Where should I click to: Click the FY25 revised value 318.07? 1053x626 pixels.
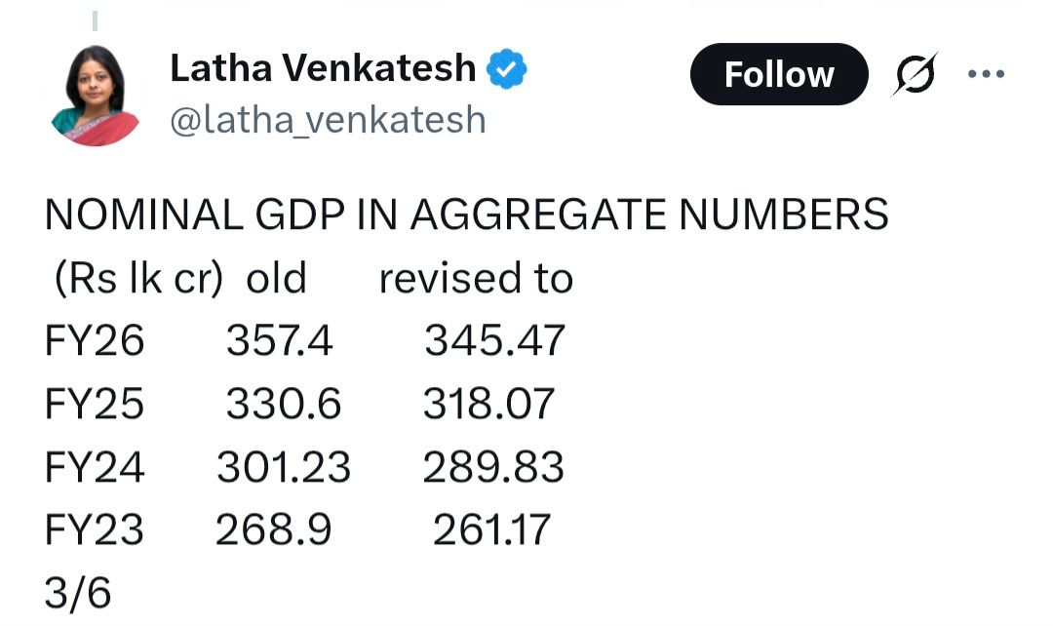[x=488, y=404]
